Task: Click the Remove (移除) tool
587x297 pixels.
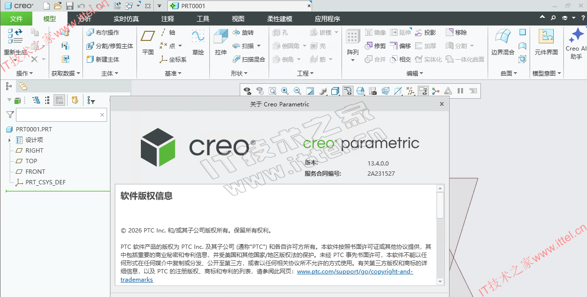Action: click(x=456, y=32)
